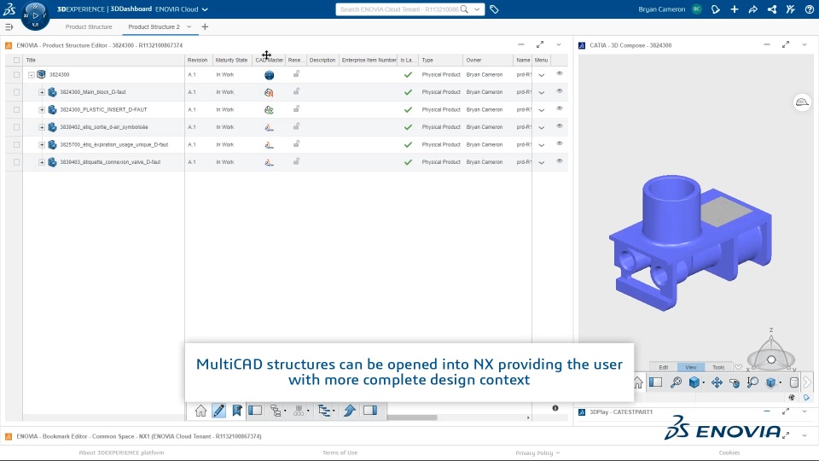This screenshot has width=819, height=461.
Task: Open Cookies link
Action: [729, 452]
